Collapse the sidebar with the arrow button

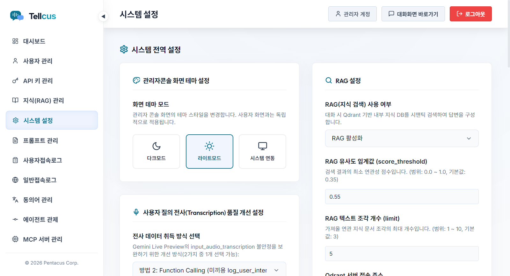pyautogui.click(x=103, y=16)
